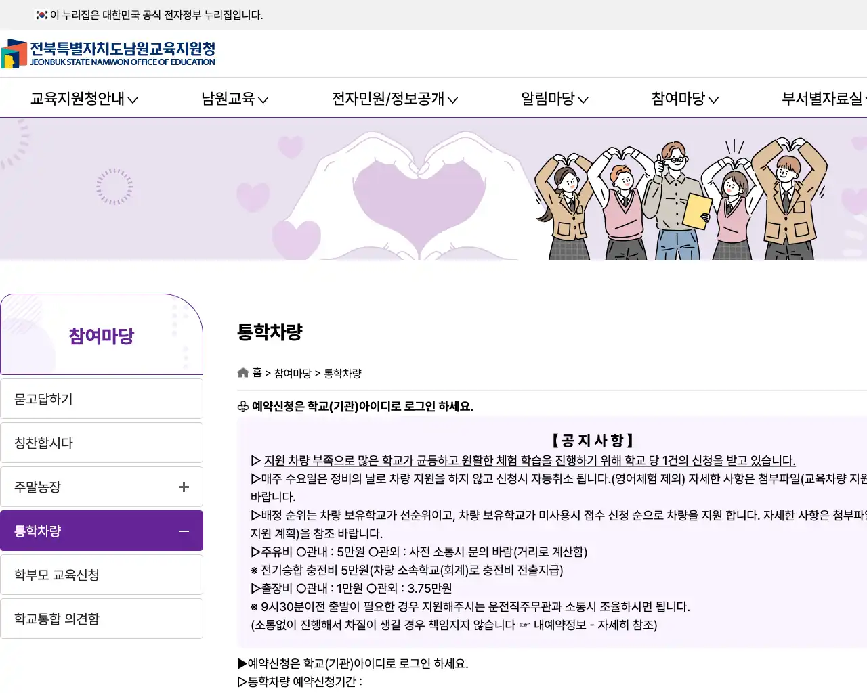Screen dimensions: 867x693
Task: Open the 칭찬합시다 sidebar page
Action: 102,443
